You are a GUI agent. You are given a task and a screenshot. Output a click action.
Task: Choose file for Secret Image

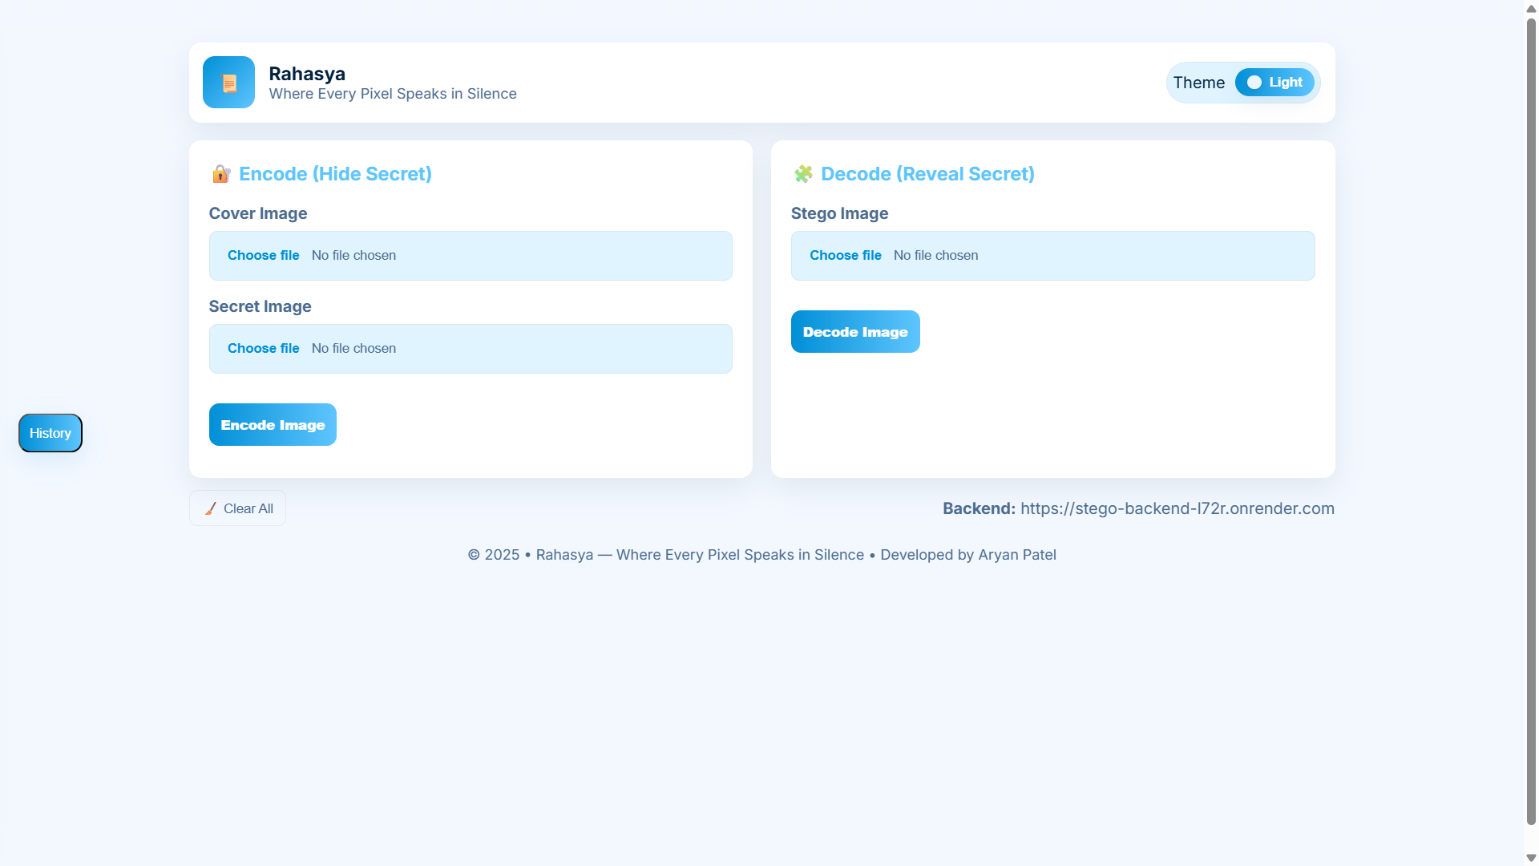263,349
